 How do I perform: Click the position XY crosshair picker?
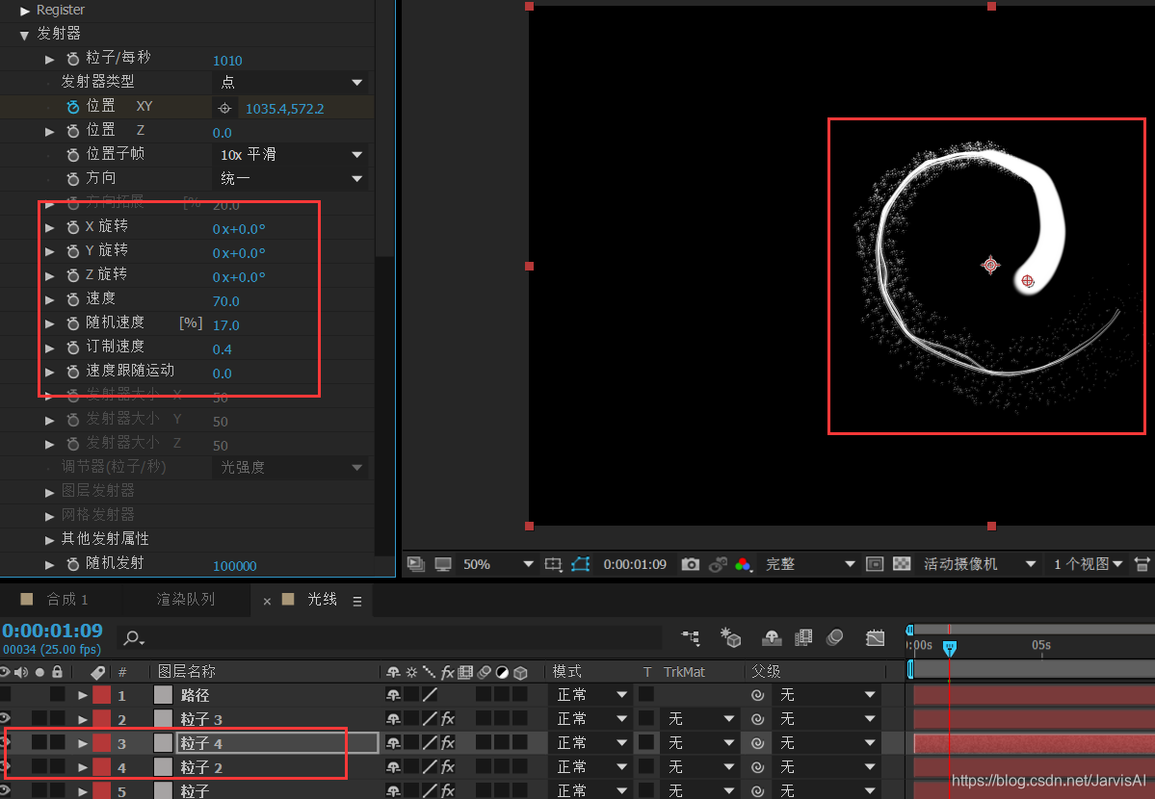coord(224,108)
